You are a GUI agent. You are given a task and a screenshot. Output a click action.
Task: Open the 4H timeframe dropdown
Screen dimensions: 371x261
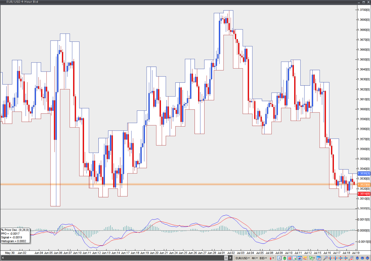[254, 258]
